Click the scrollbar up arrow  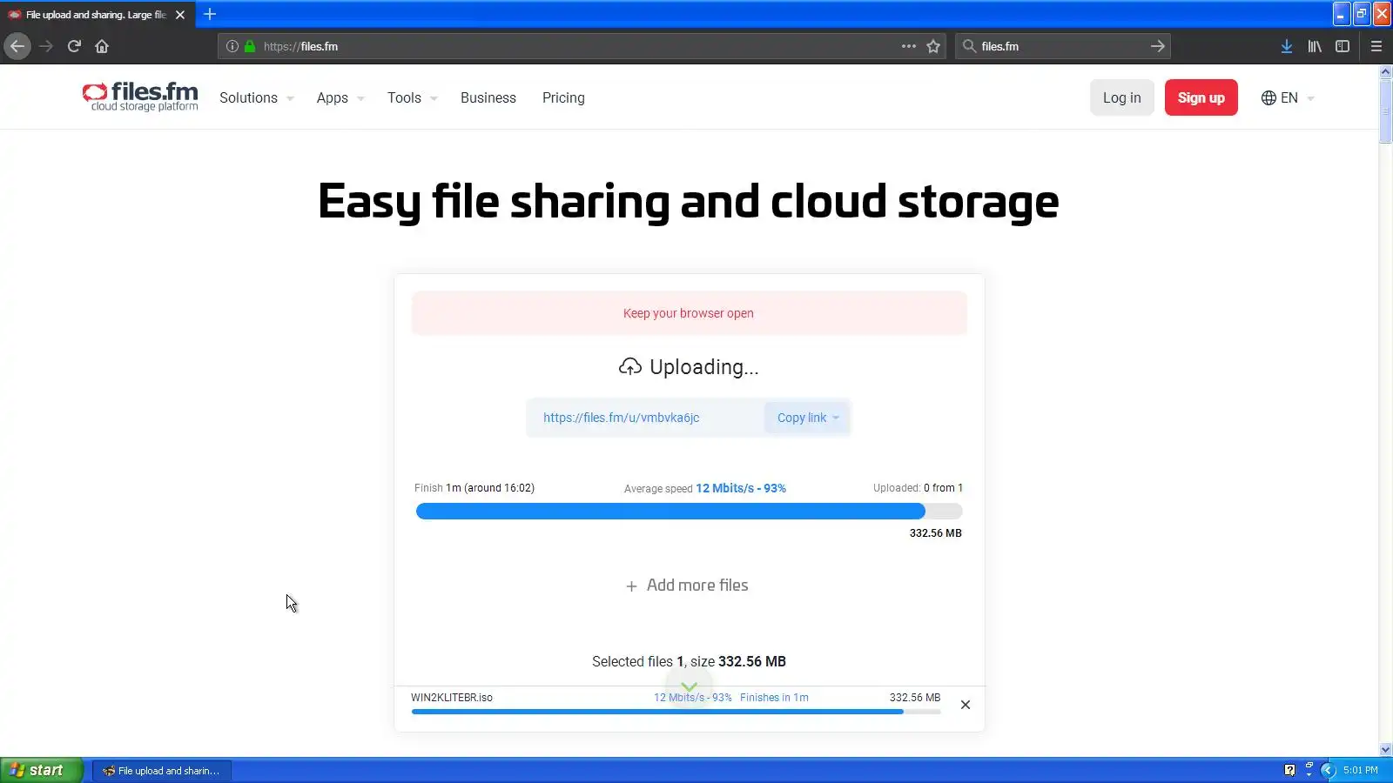(x=1385, y=72)
